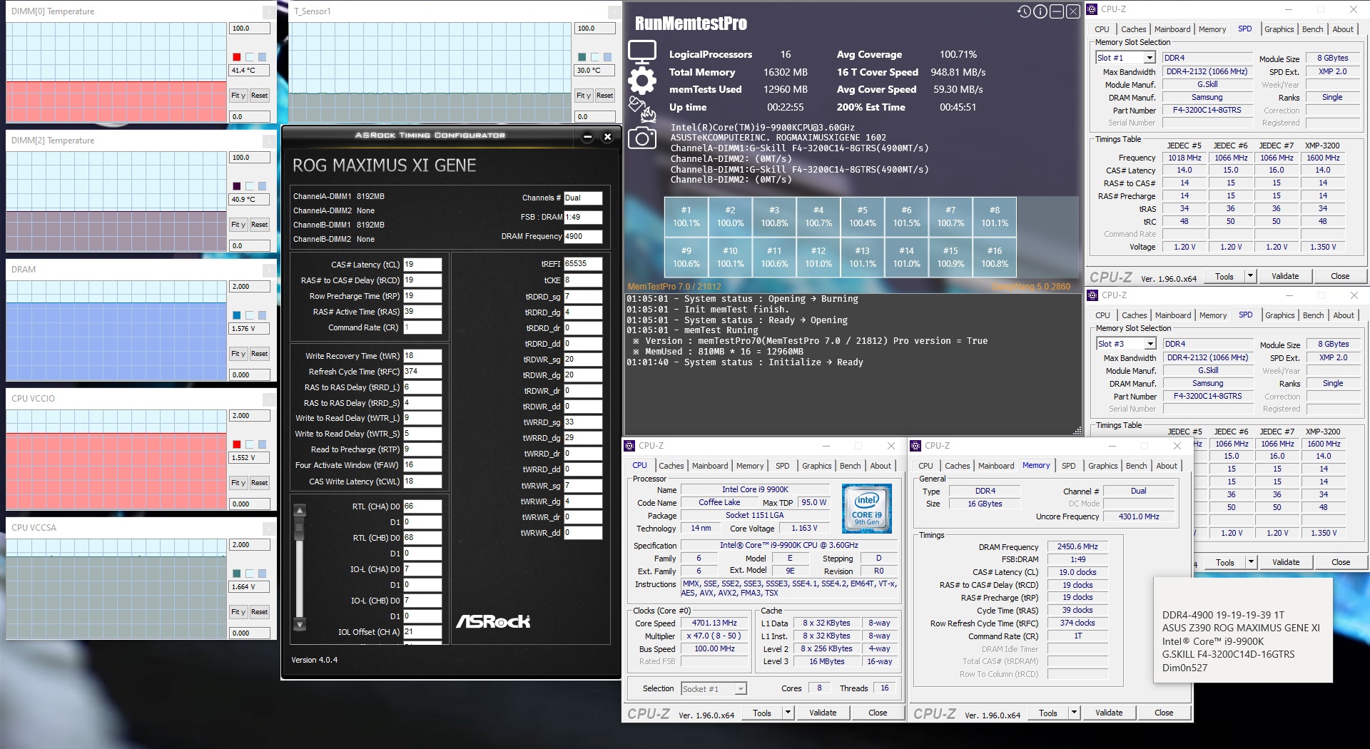The image size is (1370, 749).
Task: Switch to Caches tab in CPU-Z Processor window
Action: [x=671, y=466]
